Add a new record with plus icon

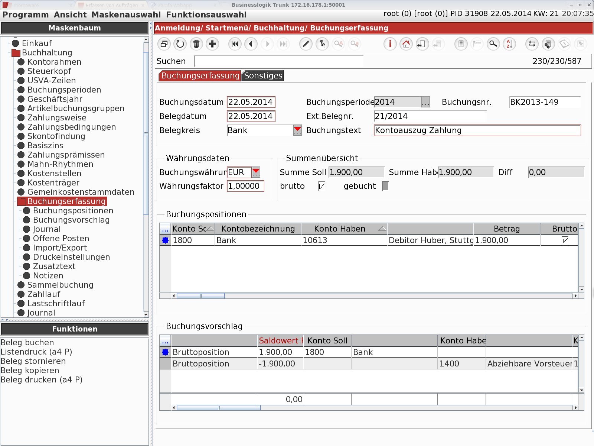[212, 44]
